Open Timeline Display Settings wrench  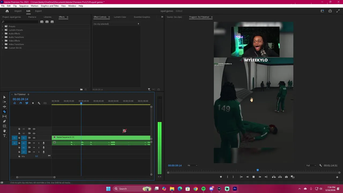[39, 103]
